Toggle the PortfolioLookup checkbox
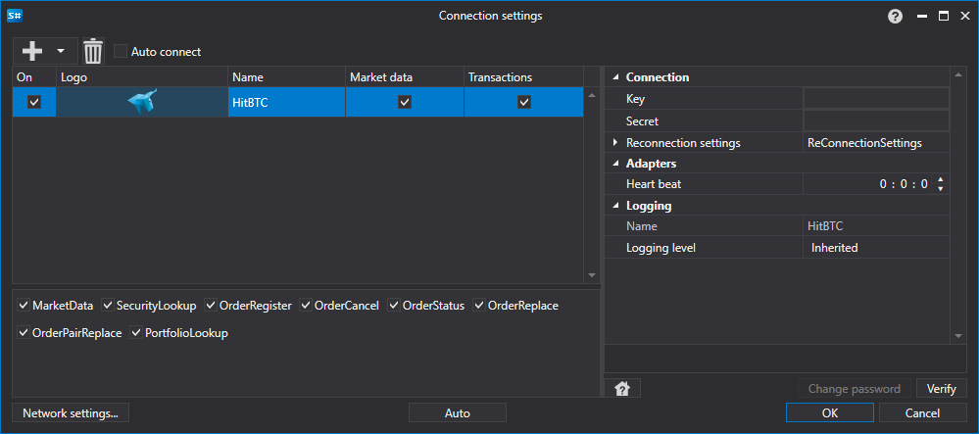979x434 pixels. [136, 333]
